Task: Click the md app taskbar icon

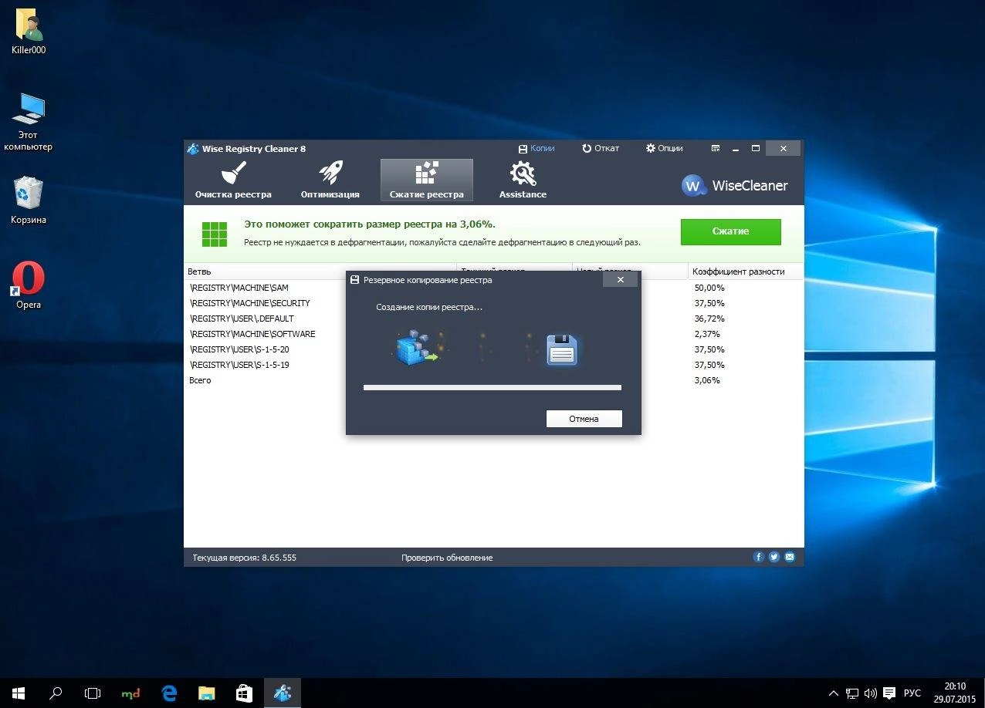Action: tap(131, 693)
